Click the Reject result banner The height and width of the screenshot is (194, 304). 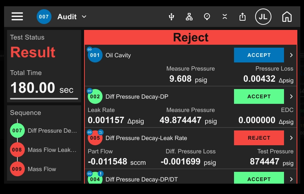coord(191,37)
